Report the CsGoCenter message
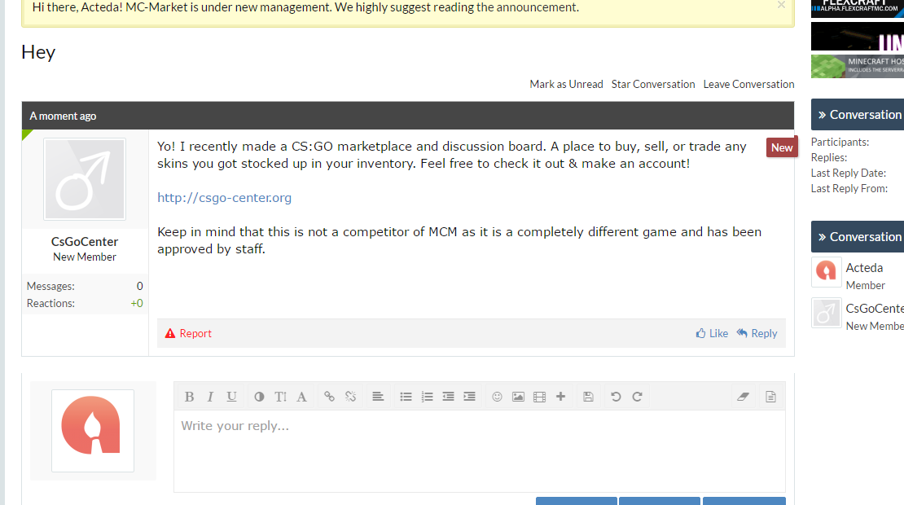Image resolution: width=904 pixels, height=505 pixels. (188, 333)
